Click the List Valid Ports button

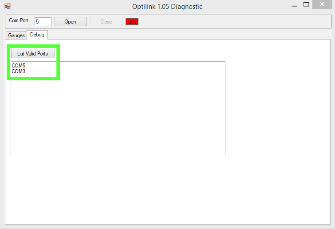(x=33, y=54)
